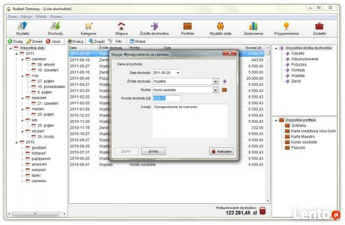Open the Wydatki section in the toolbar

[23, 28]
